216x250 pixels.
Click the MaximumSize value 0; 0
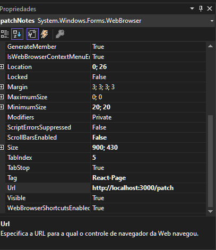(x=148, y=97)
